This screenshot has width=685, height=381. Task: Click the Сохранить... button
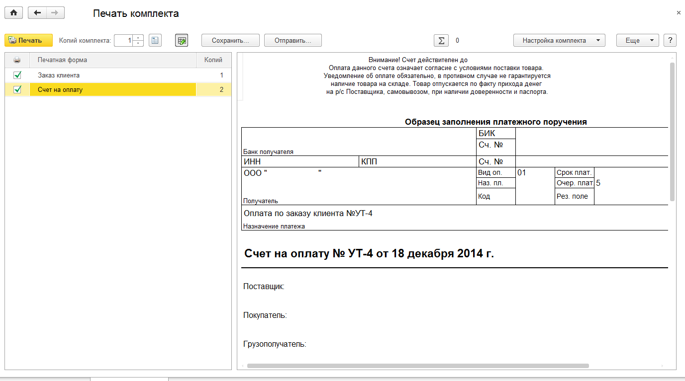click(x=231, y=40)
